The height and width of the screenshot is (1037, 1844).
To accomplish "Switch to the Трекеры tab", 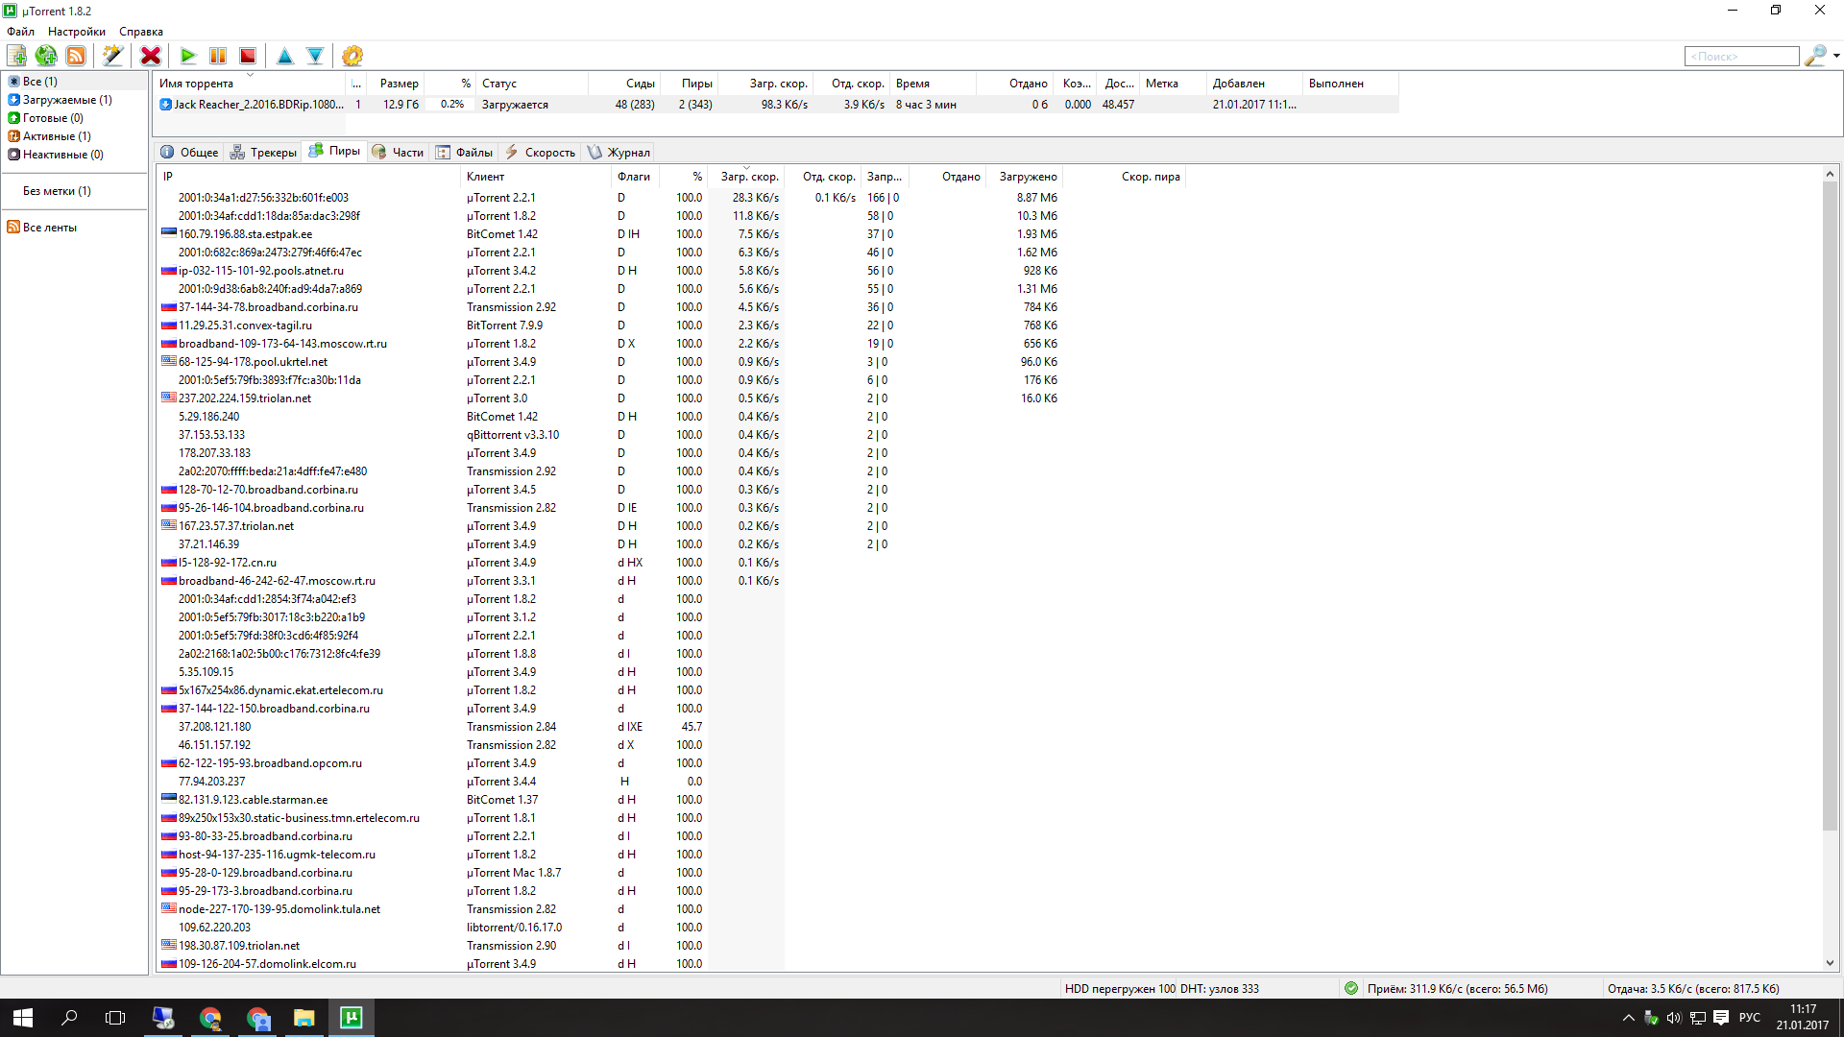I will click(x=263, y=152).
